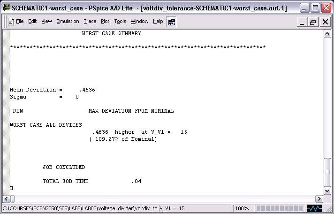Click the Mean Deviation value .4636

pos(87,90)
